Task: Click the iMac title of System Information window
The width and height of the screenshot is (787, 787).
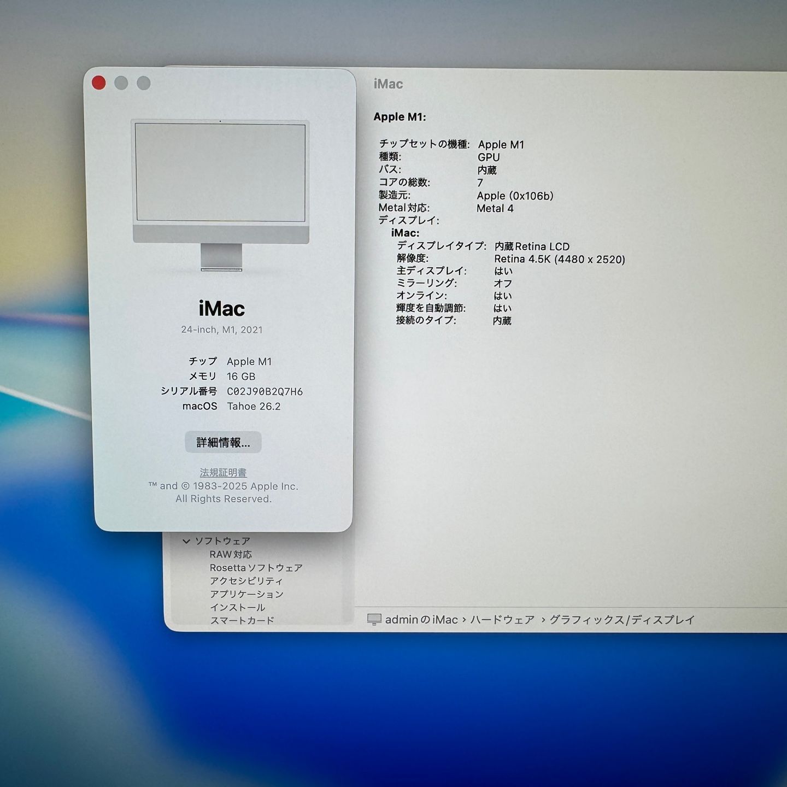Action: coord(388,84)
